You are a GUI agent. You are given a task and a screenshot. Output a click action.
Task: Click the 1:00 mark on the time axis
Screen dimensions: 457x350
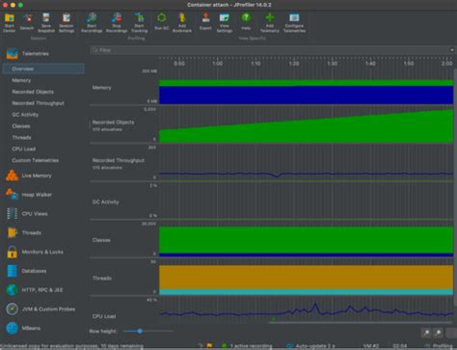pos(218,64)
